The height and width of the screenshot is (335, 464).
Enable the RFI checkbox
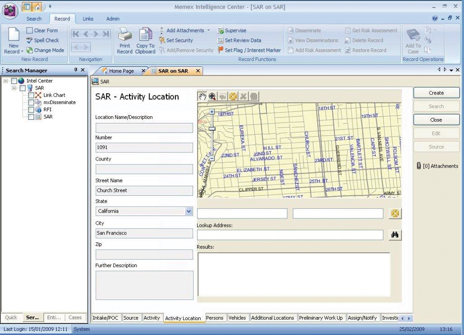(x=31, y=110)
